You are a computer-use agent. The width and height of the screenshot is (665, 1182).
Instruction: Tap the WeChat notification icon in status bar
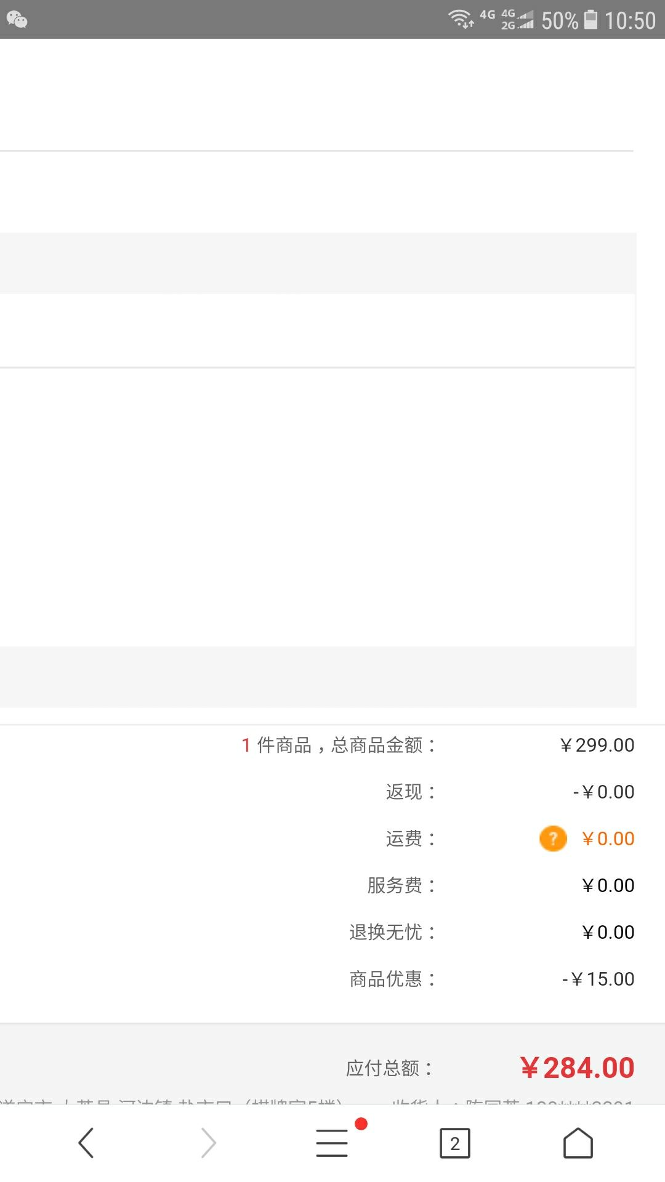point(18,20)
